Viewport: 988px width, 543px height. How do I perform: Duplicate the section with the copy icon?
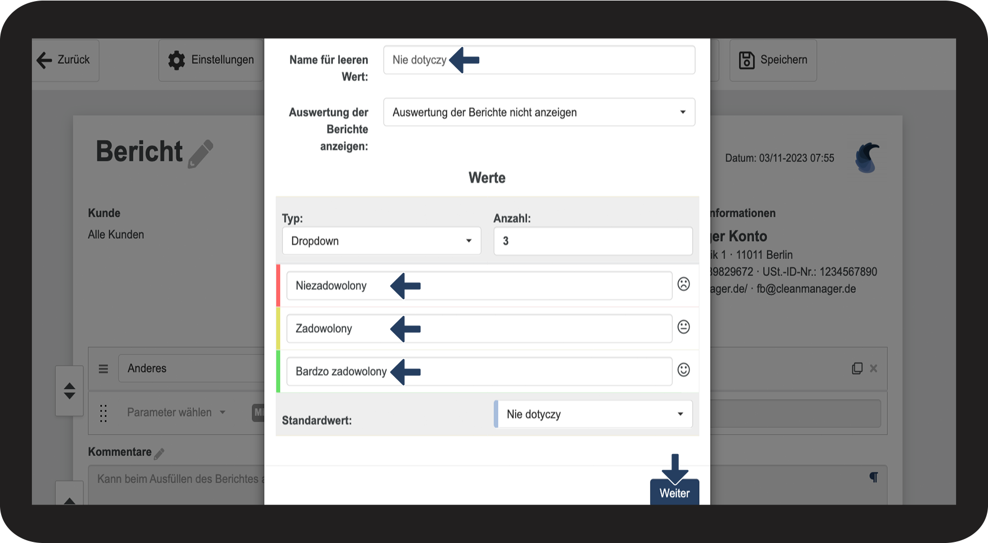click(x=857, y=369)
